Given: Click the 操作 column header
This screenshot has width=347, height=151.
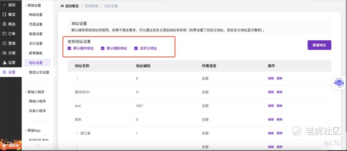Looking at the screenshot, I should pos(271,66).
